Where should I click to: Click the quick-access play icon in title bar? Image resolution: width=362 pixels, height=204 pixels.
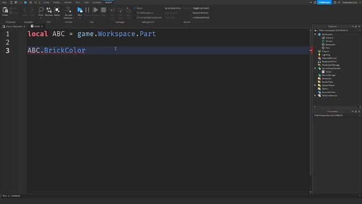click(25, 2)
